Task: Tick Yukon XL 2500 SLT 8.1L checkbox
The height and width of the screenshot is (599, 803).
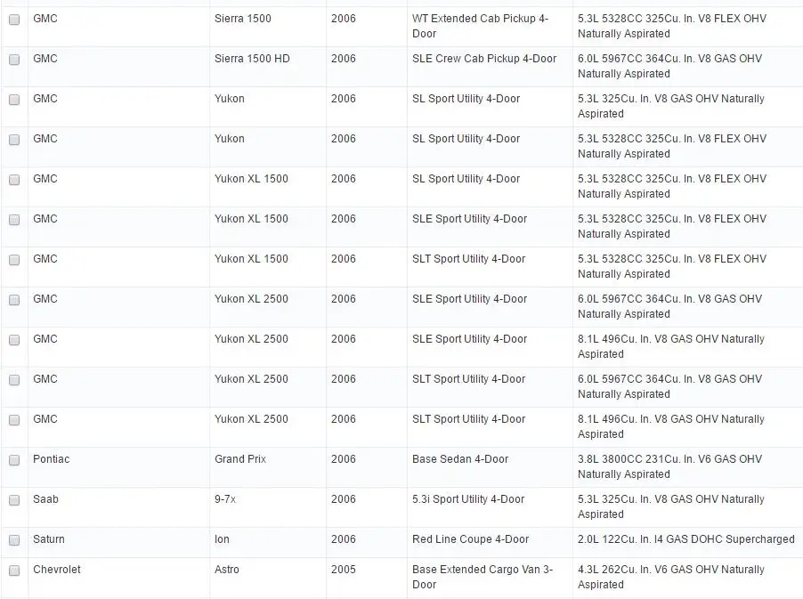Action: tap(14, 420)
